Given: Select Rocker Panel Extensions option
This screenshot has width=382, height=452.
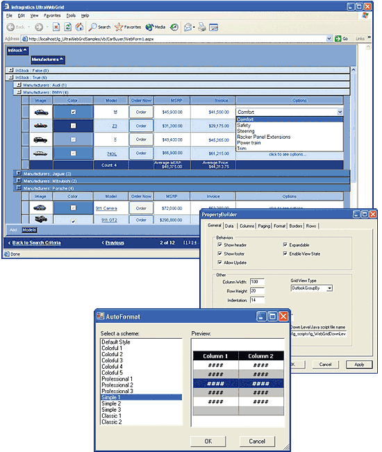Looking at the screenshot, I should pos(290,137).
